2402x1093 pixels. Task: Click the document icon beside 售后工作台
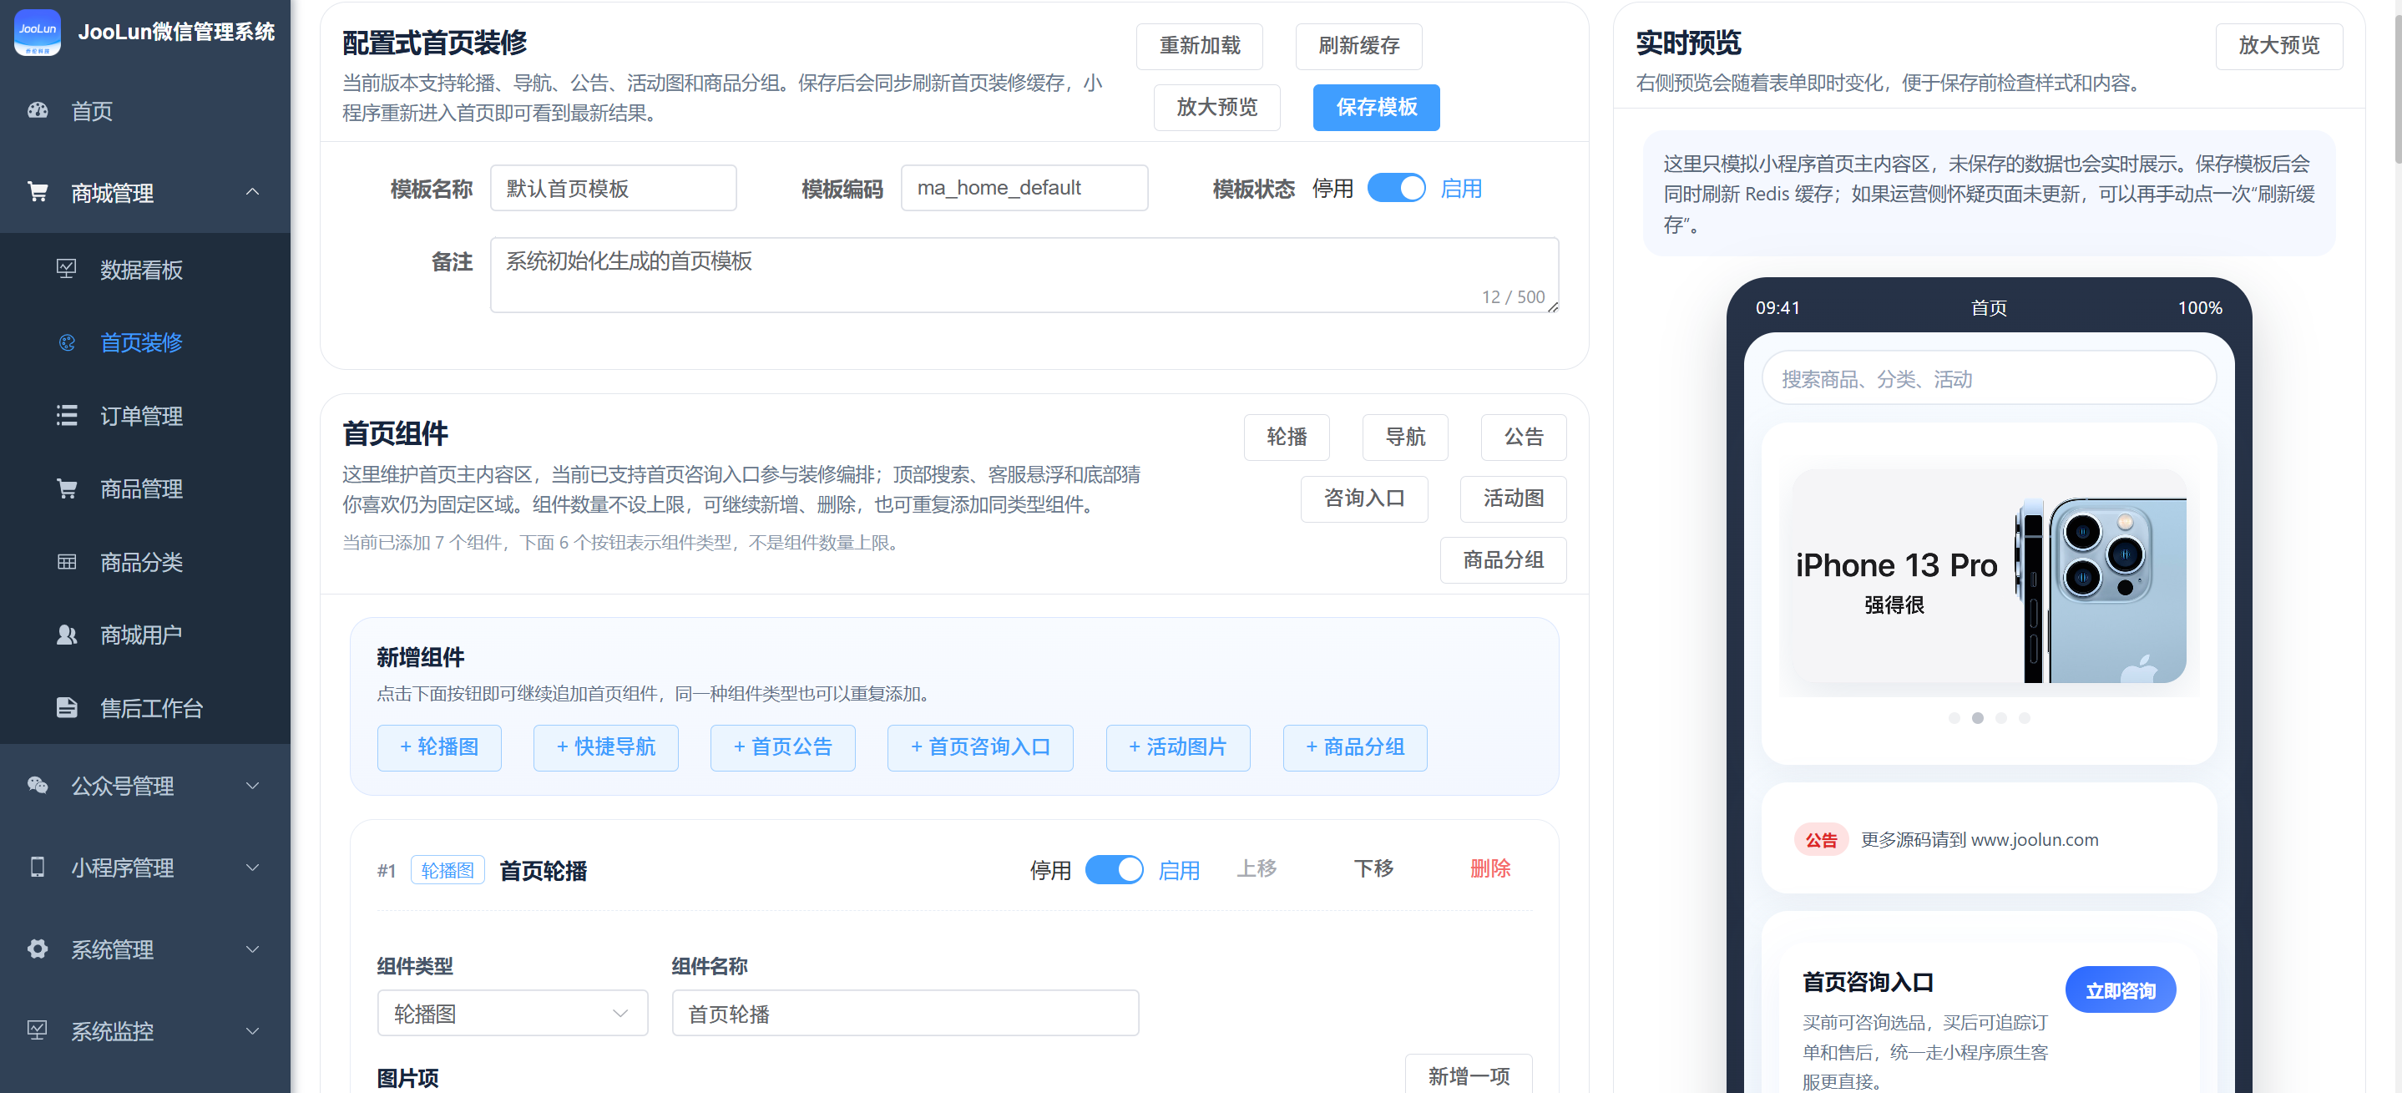[66, 707]
